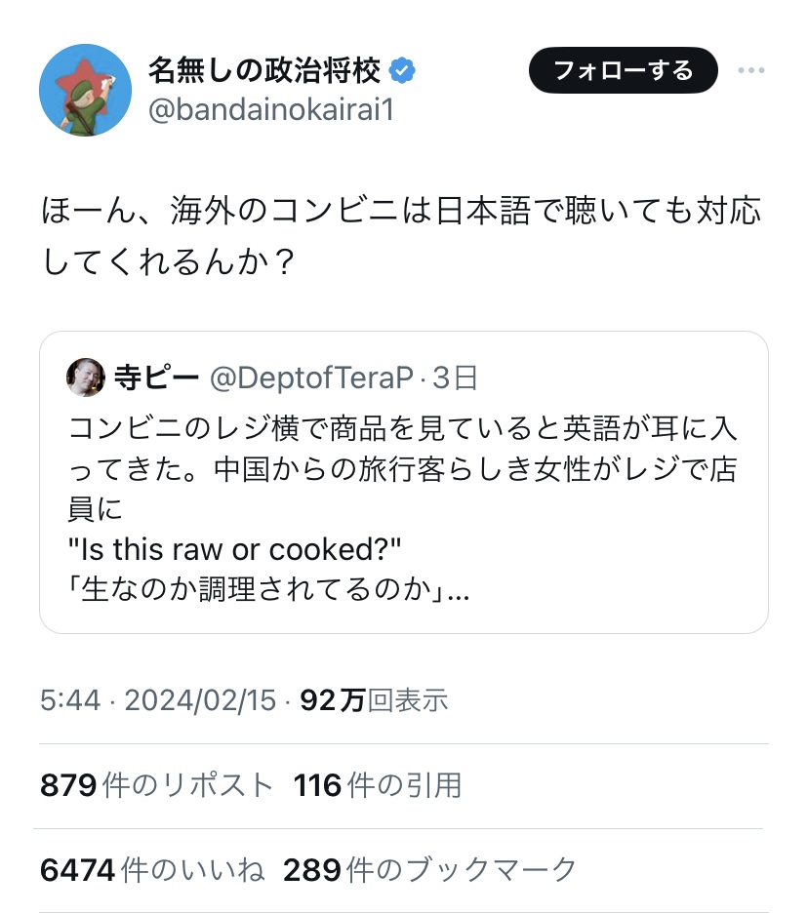Open the display name 名無しの政治将校
The image size is (808, 914).
click(263, 70)
